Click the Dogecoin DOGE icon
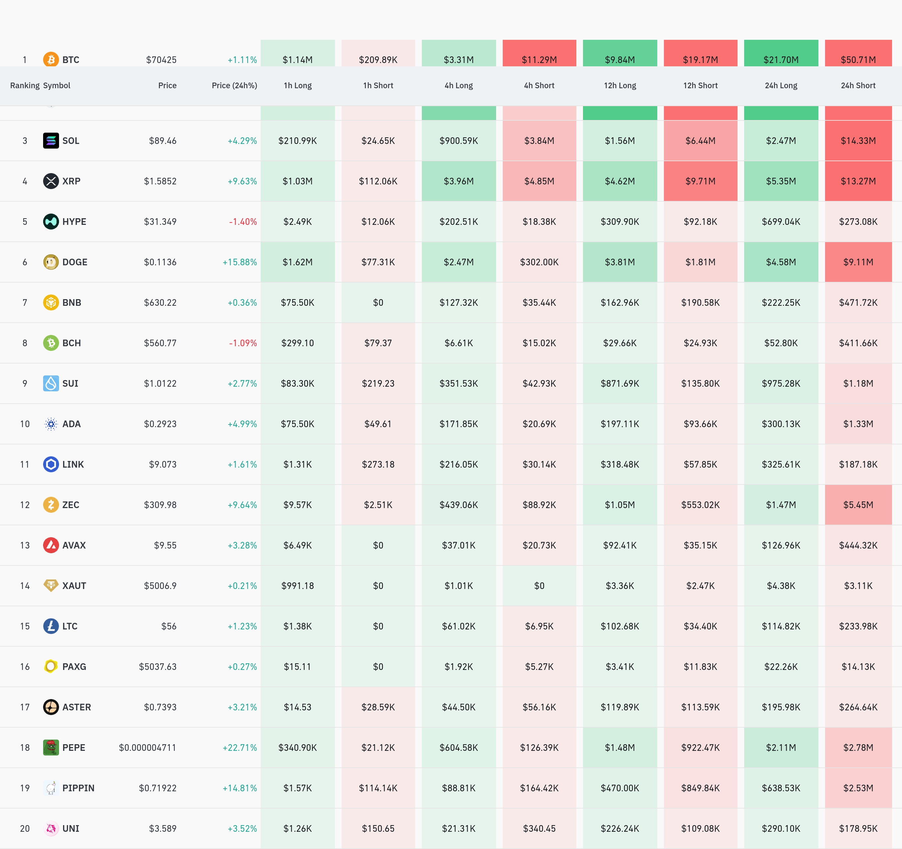 (x=51, y=262)
